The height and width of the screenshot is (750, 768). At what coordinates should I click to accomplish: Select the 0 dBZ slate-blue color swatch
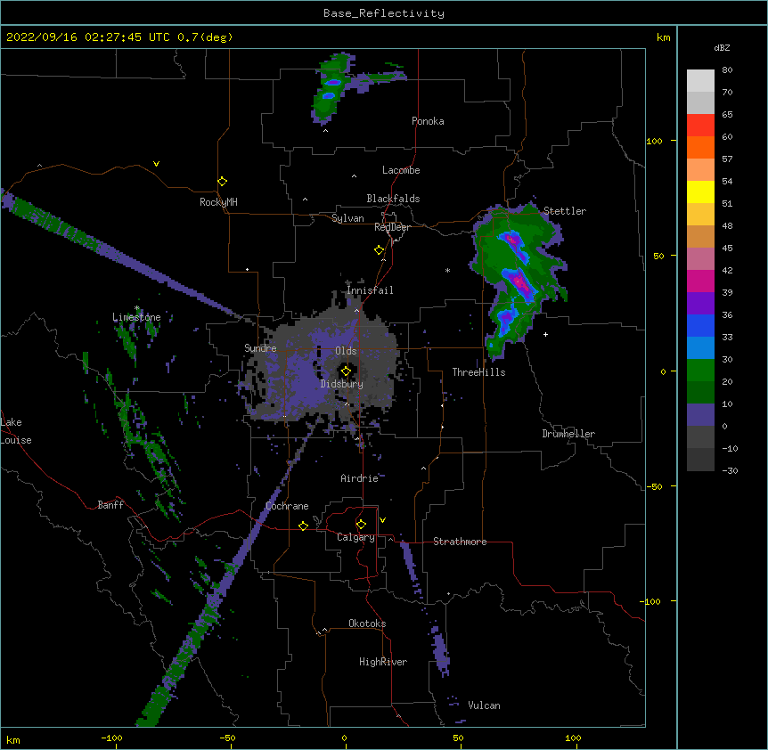(700, 415)
